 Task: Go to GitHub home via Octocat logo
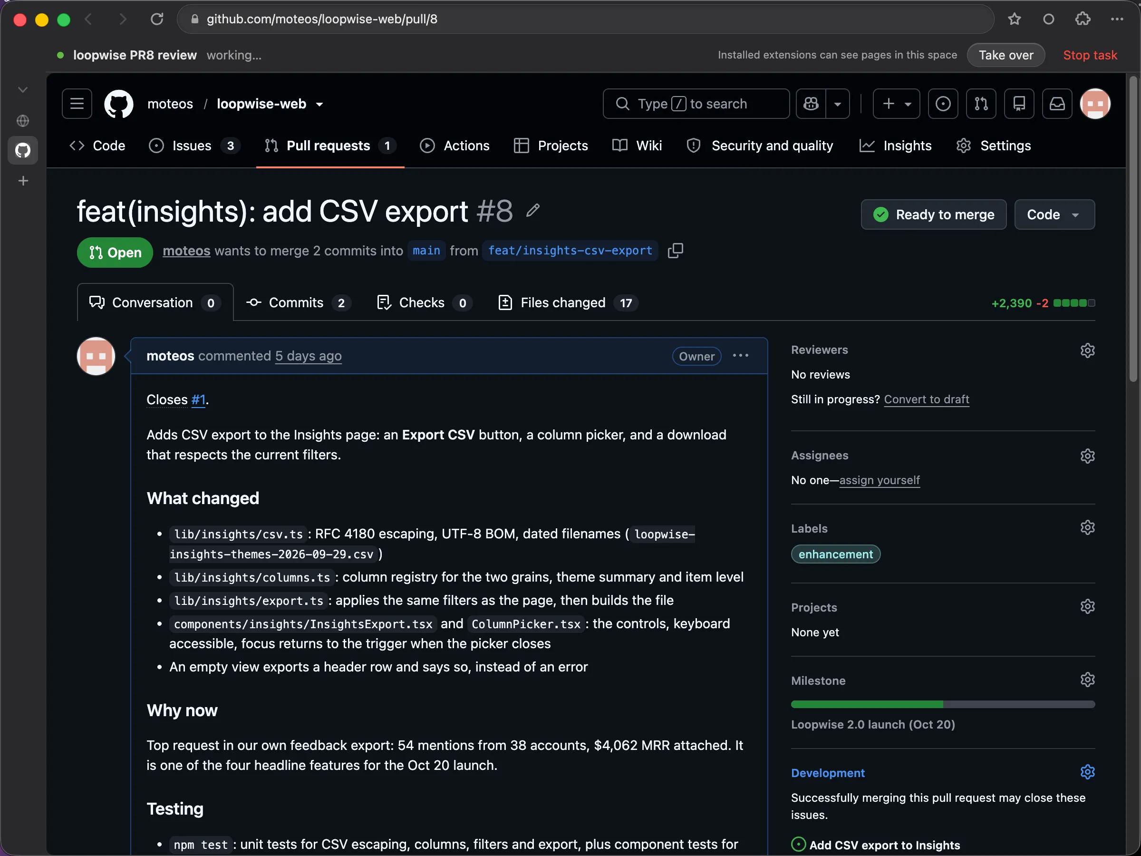click(x=119, y=104)
